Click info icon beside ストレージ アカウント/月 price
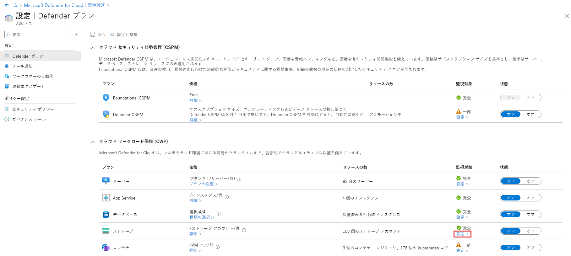Screen dimensions: 571x256 (x=244, y=230)
